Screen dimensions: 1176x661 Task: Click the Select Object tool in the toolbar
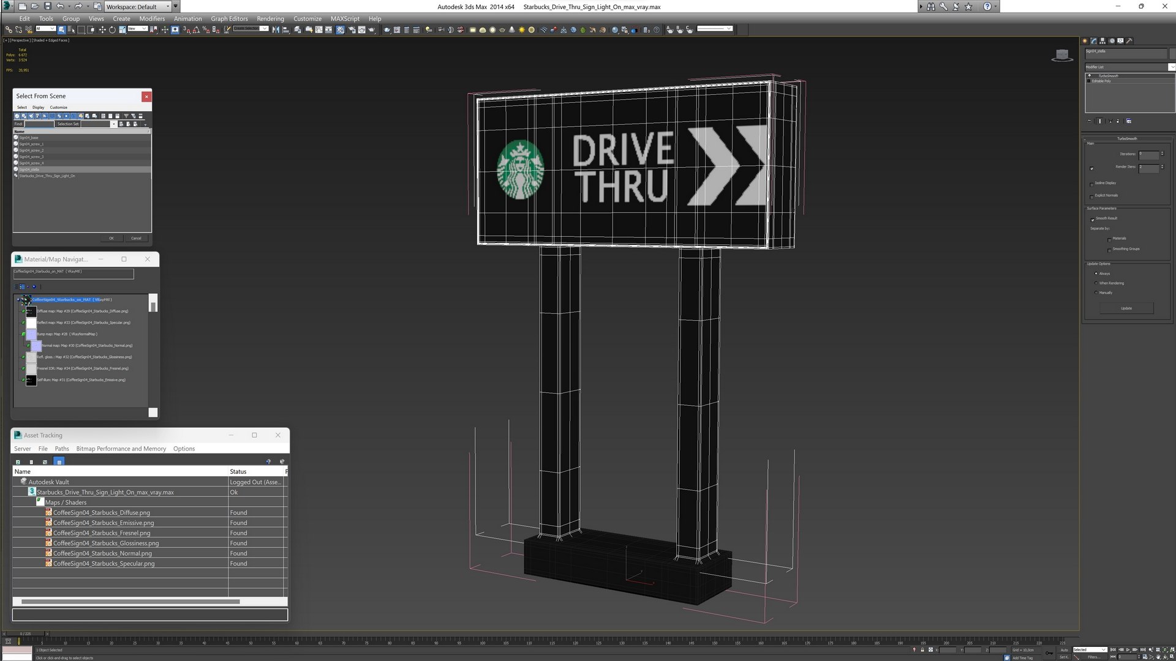(x=62, y=29)
